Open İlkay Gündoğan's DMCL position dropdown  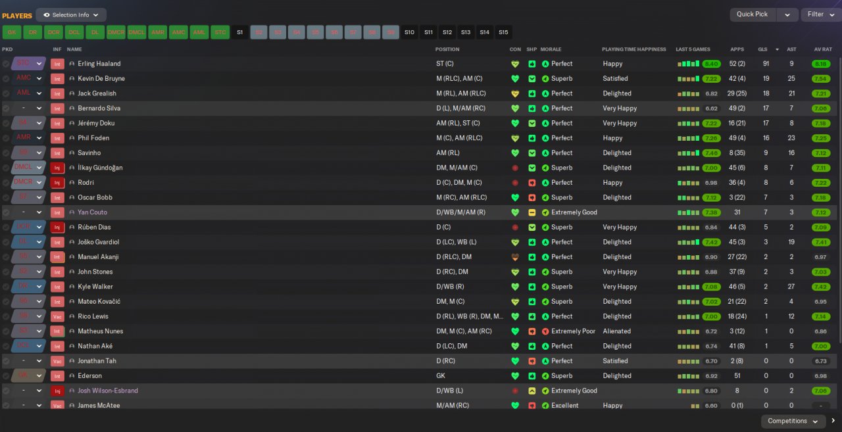(x=28, y=168)
